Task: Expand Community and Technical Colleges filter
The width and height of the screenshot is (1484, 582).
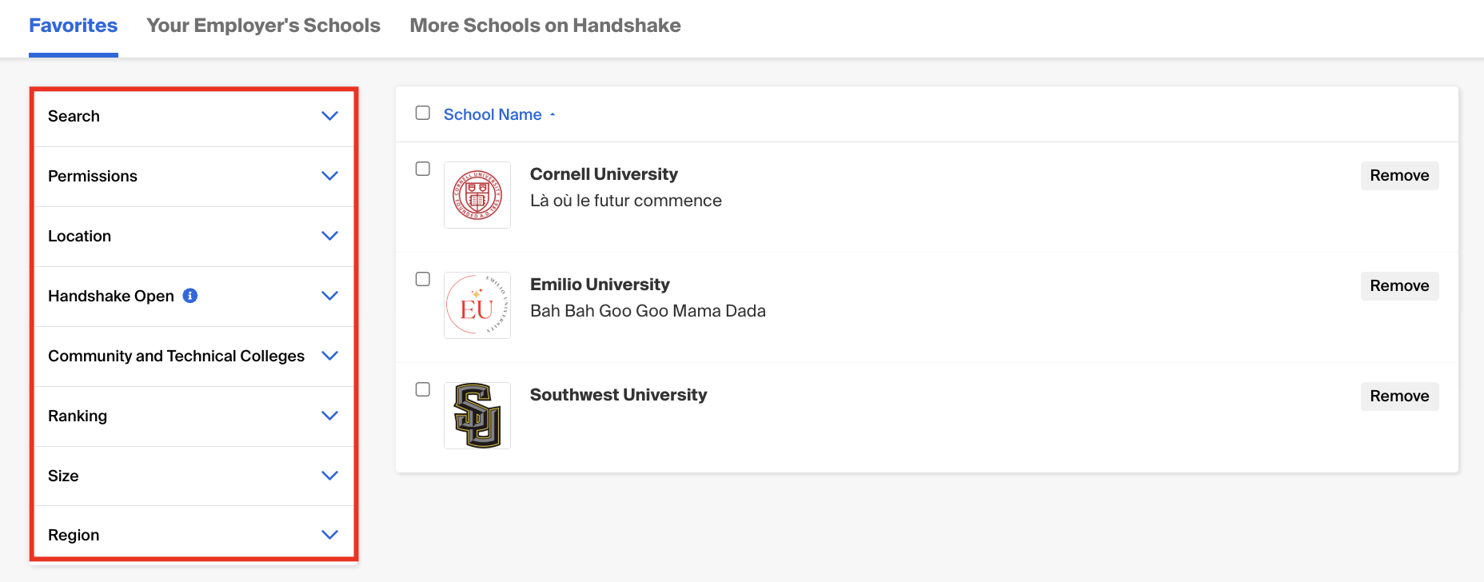Action: pyautogui.click(x=193, y=357)
